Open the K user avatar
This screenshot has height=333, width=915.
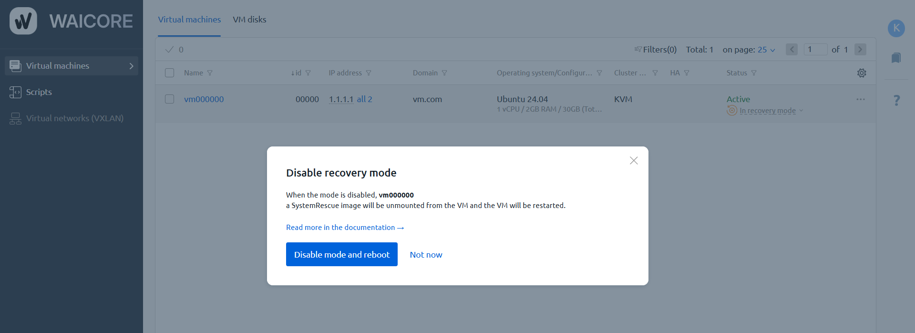pyautogui.click(x=896, y=28)
